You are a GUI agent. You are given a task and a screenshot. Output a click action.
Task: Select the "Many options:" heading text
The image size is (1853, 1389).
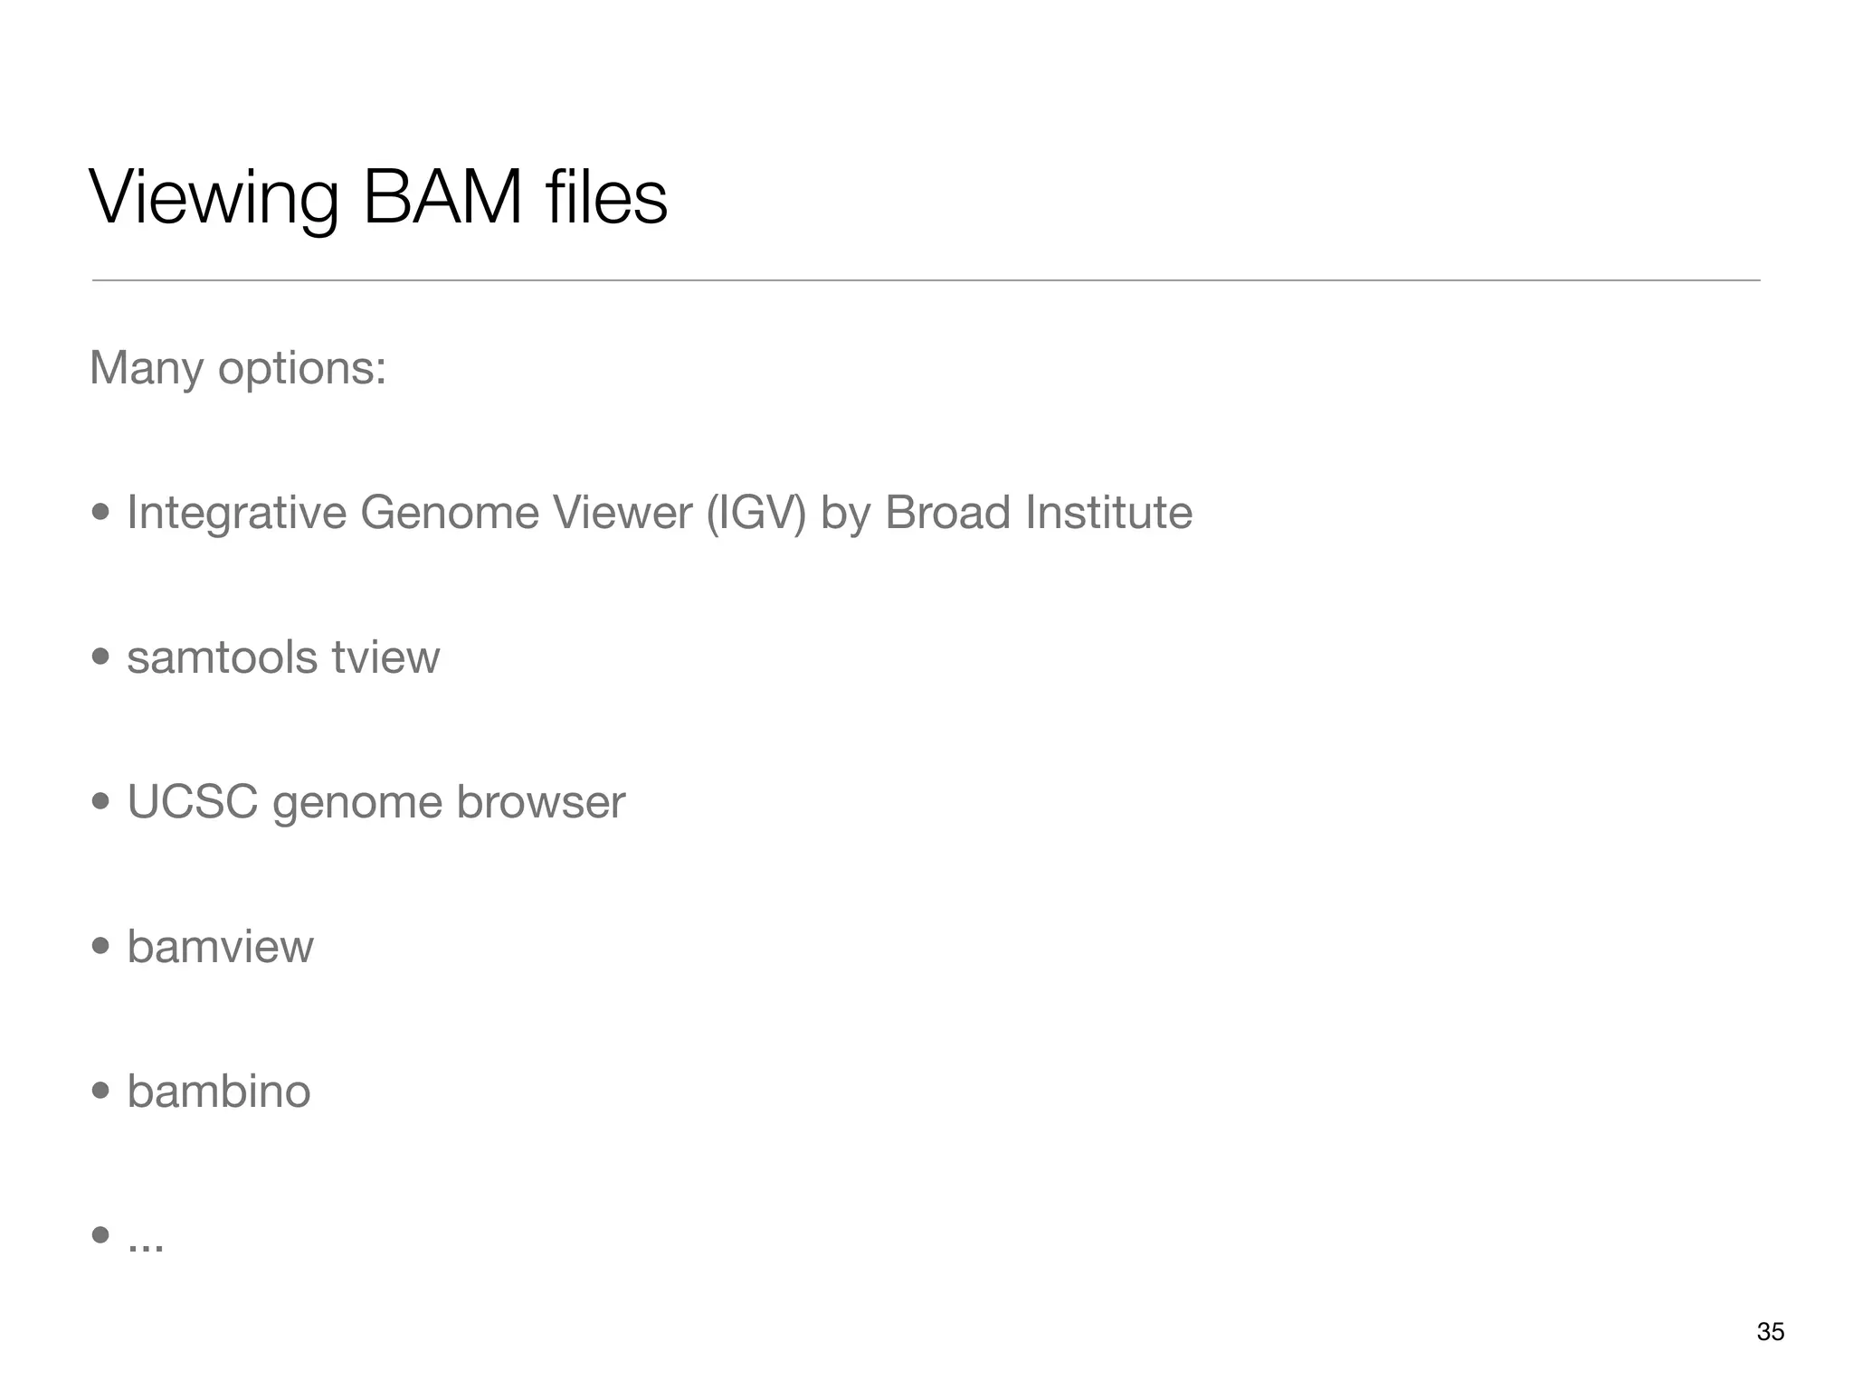[238, 368]
